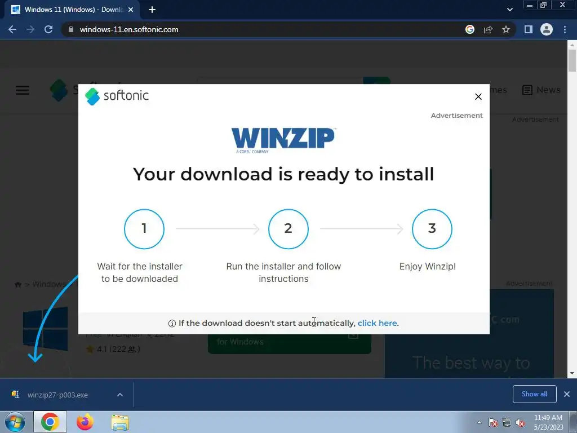Select the Windows 11 (Windows) tab
This screenshot has height=433, width=577.
tap(72, 10)
